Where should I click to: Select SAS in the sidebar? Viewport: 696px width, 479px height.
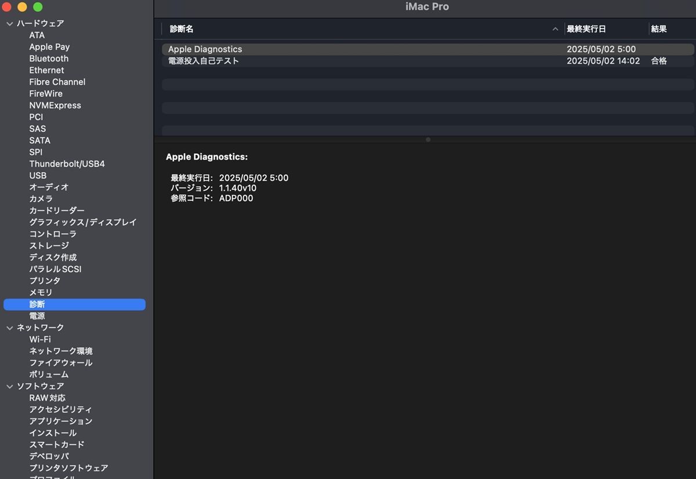coord(38,129)
